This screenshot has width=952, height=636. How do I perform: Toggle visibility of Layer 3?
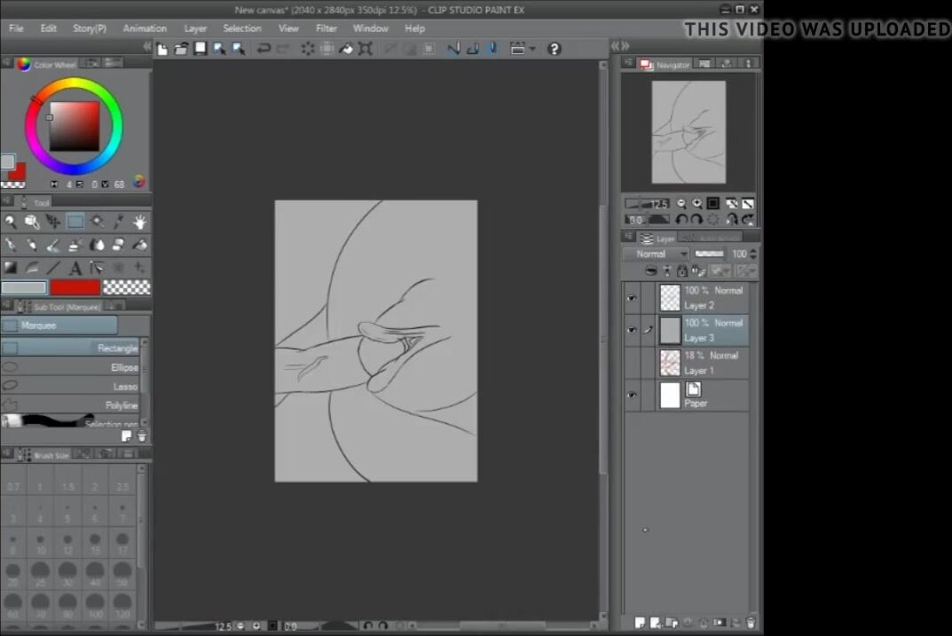(632, 330)
